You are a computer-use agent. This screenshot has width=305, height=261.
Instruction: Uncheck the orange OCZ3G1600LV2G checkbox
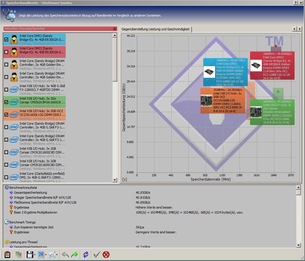point(6,114)
